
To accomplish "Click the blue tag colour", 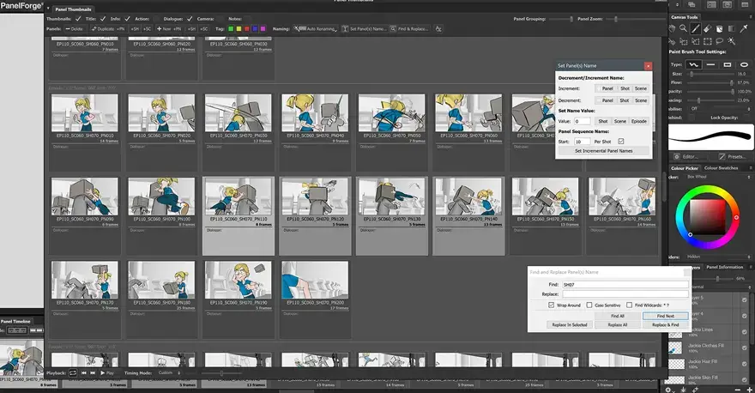I will click(x=255, y=29).
